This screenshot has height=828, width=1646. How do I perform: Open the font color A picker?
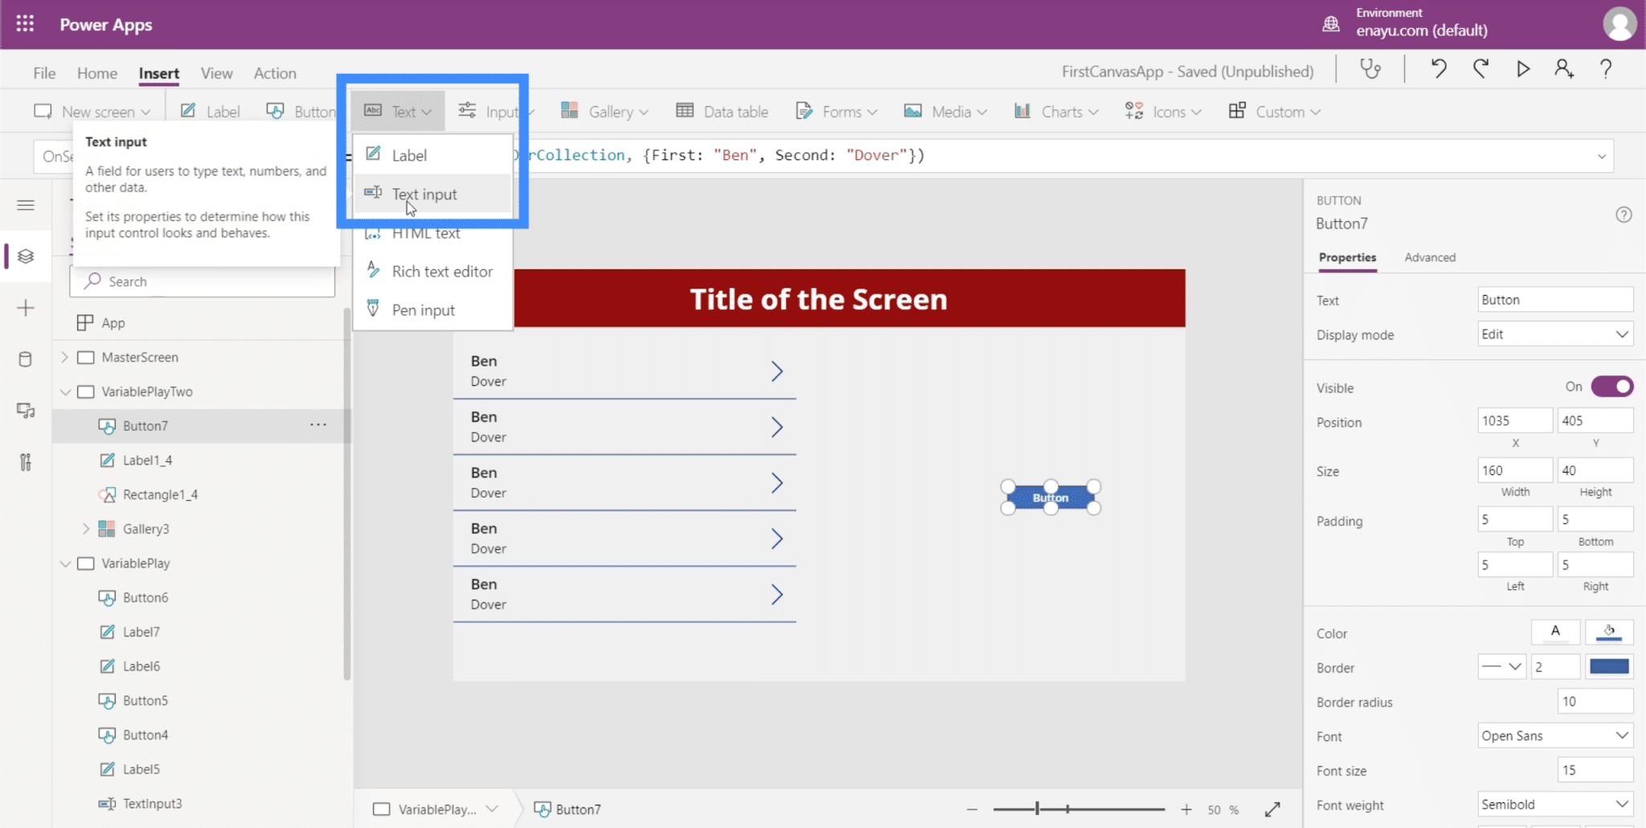[x=1556, y=633]
